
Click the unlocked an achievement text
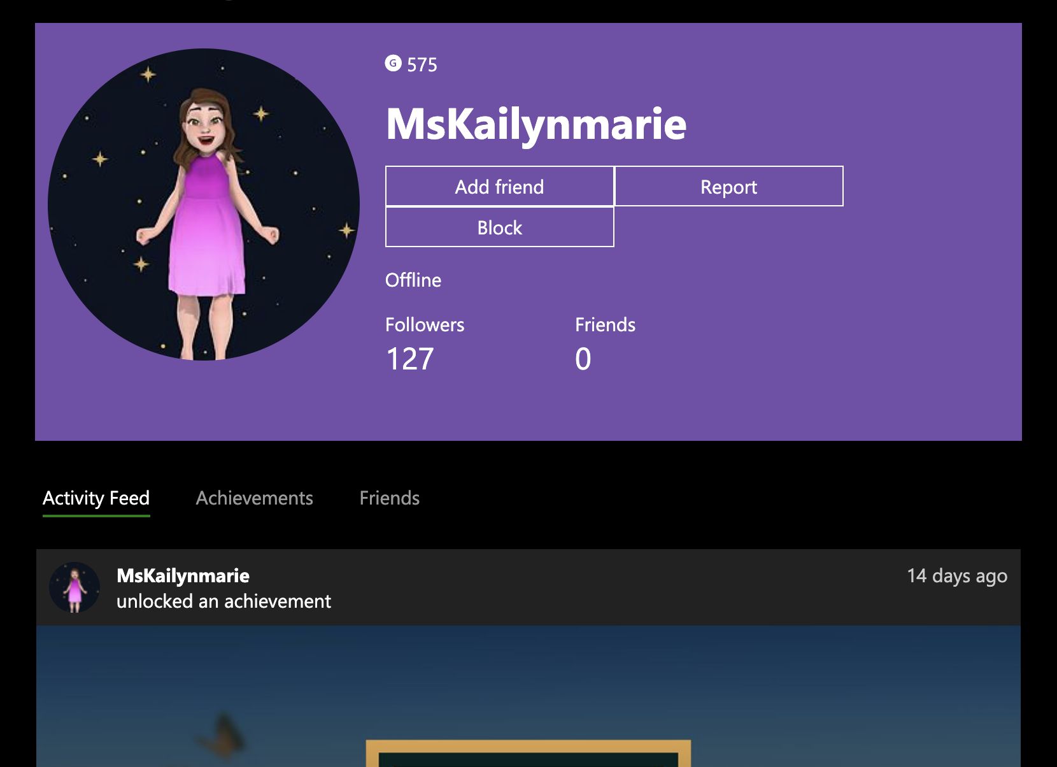224,601
